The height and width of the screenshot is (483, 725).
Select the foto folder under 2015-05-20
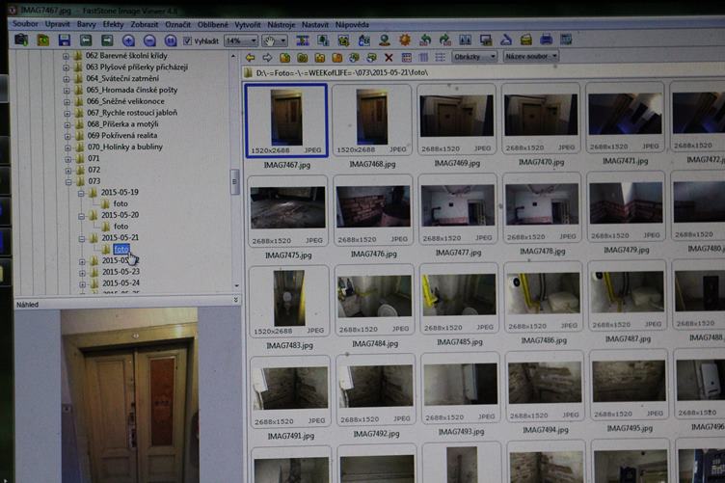pyautogui.click(x=121, y=227)
